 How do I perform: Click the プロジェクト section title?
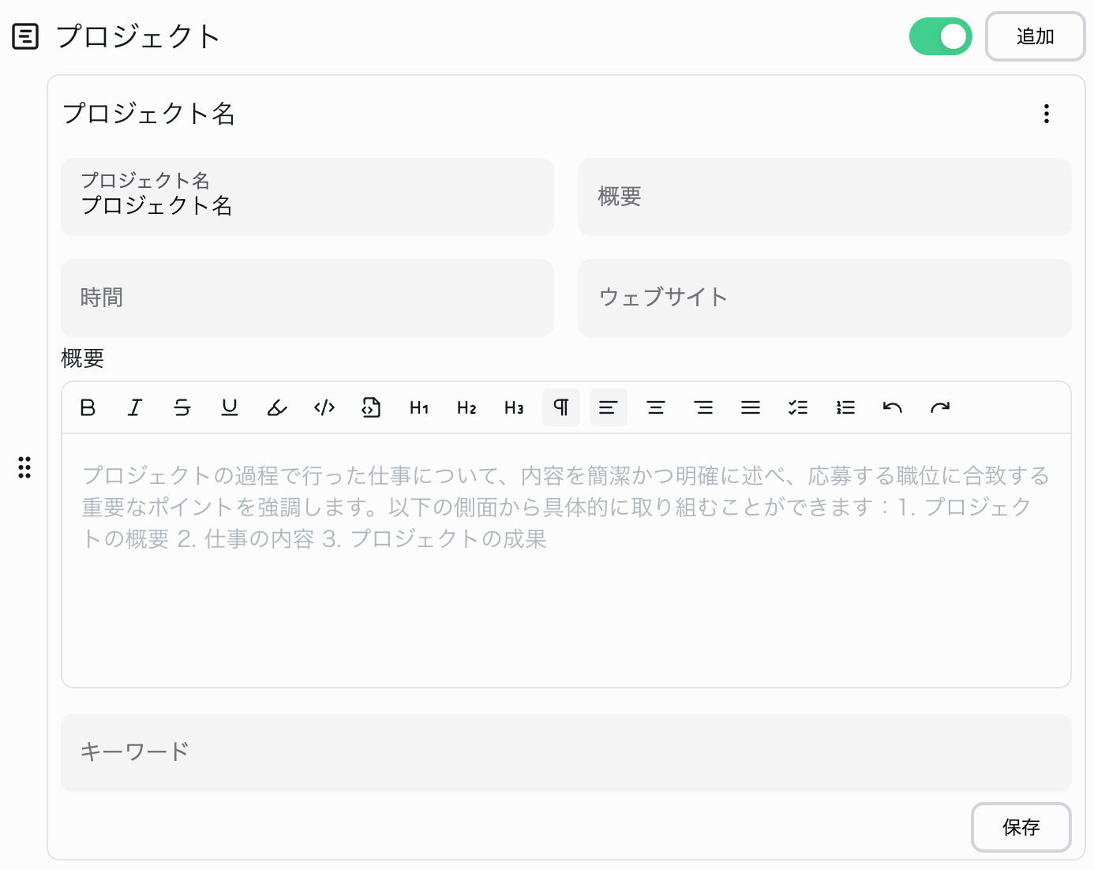point(137,36)
